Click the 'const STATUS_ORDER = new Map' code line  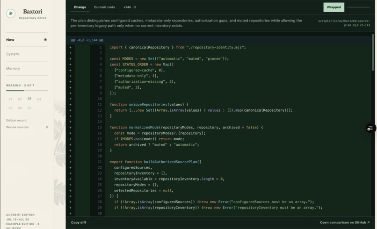coord(142,64)
